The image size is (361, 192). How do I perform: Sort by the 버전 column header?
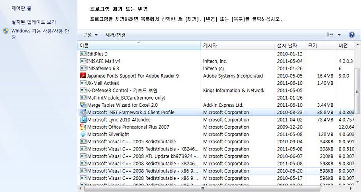(x=345, y=45)
